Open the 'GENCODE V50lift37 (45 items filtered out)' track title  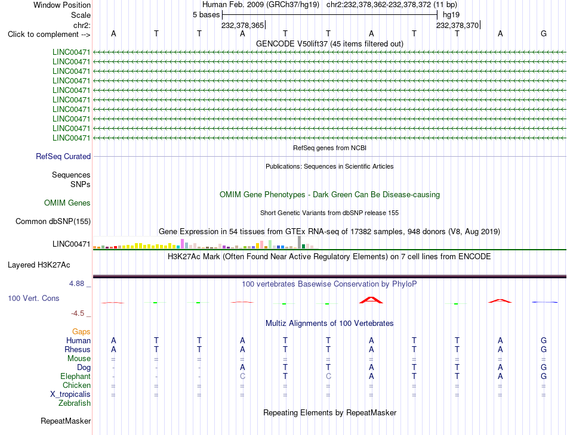[329, 44]
